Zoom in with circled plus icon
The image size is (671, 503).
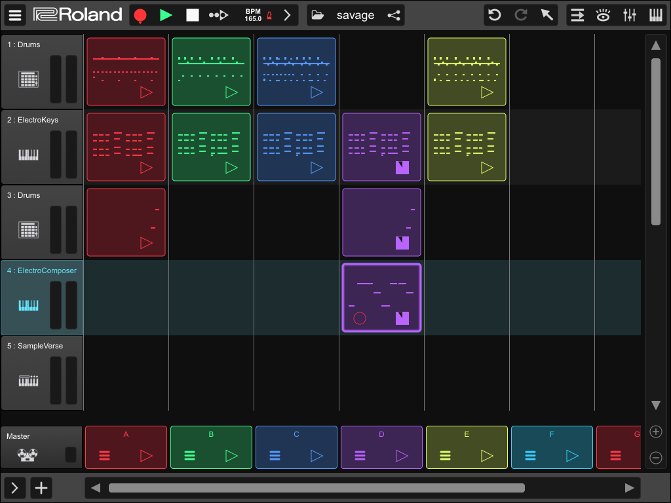655,432
